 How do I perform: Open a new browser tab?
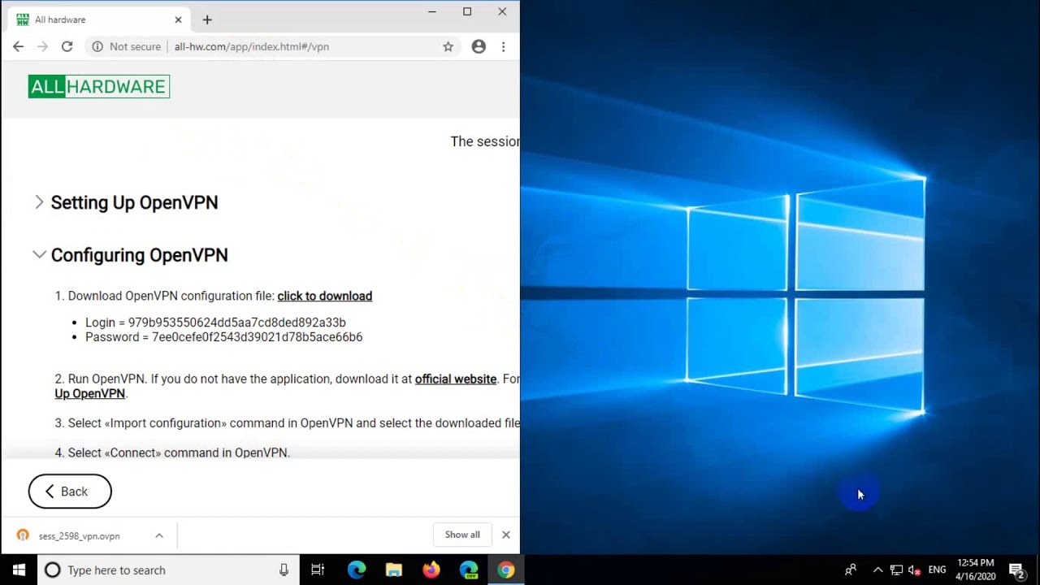[207, 19]
